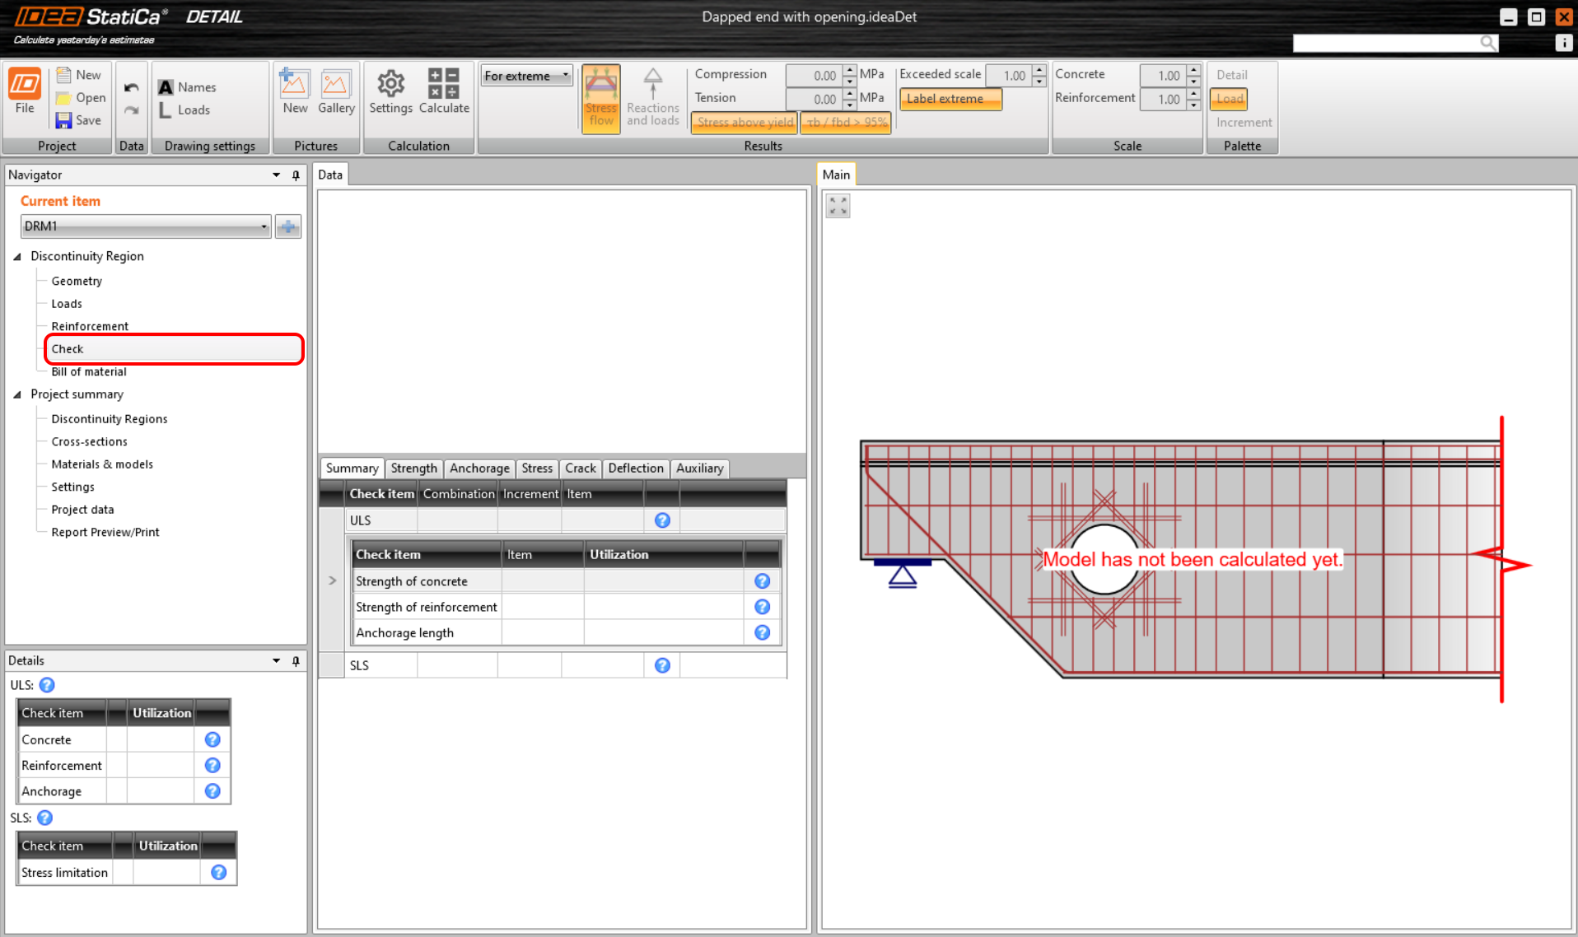Increase the Exceeded scale value stepper
This screenshot has height=937, width=1578.
(x=1039, y=70)
